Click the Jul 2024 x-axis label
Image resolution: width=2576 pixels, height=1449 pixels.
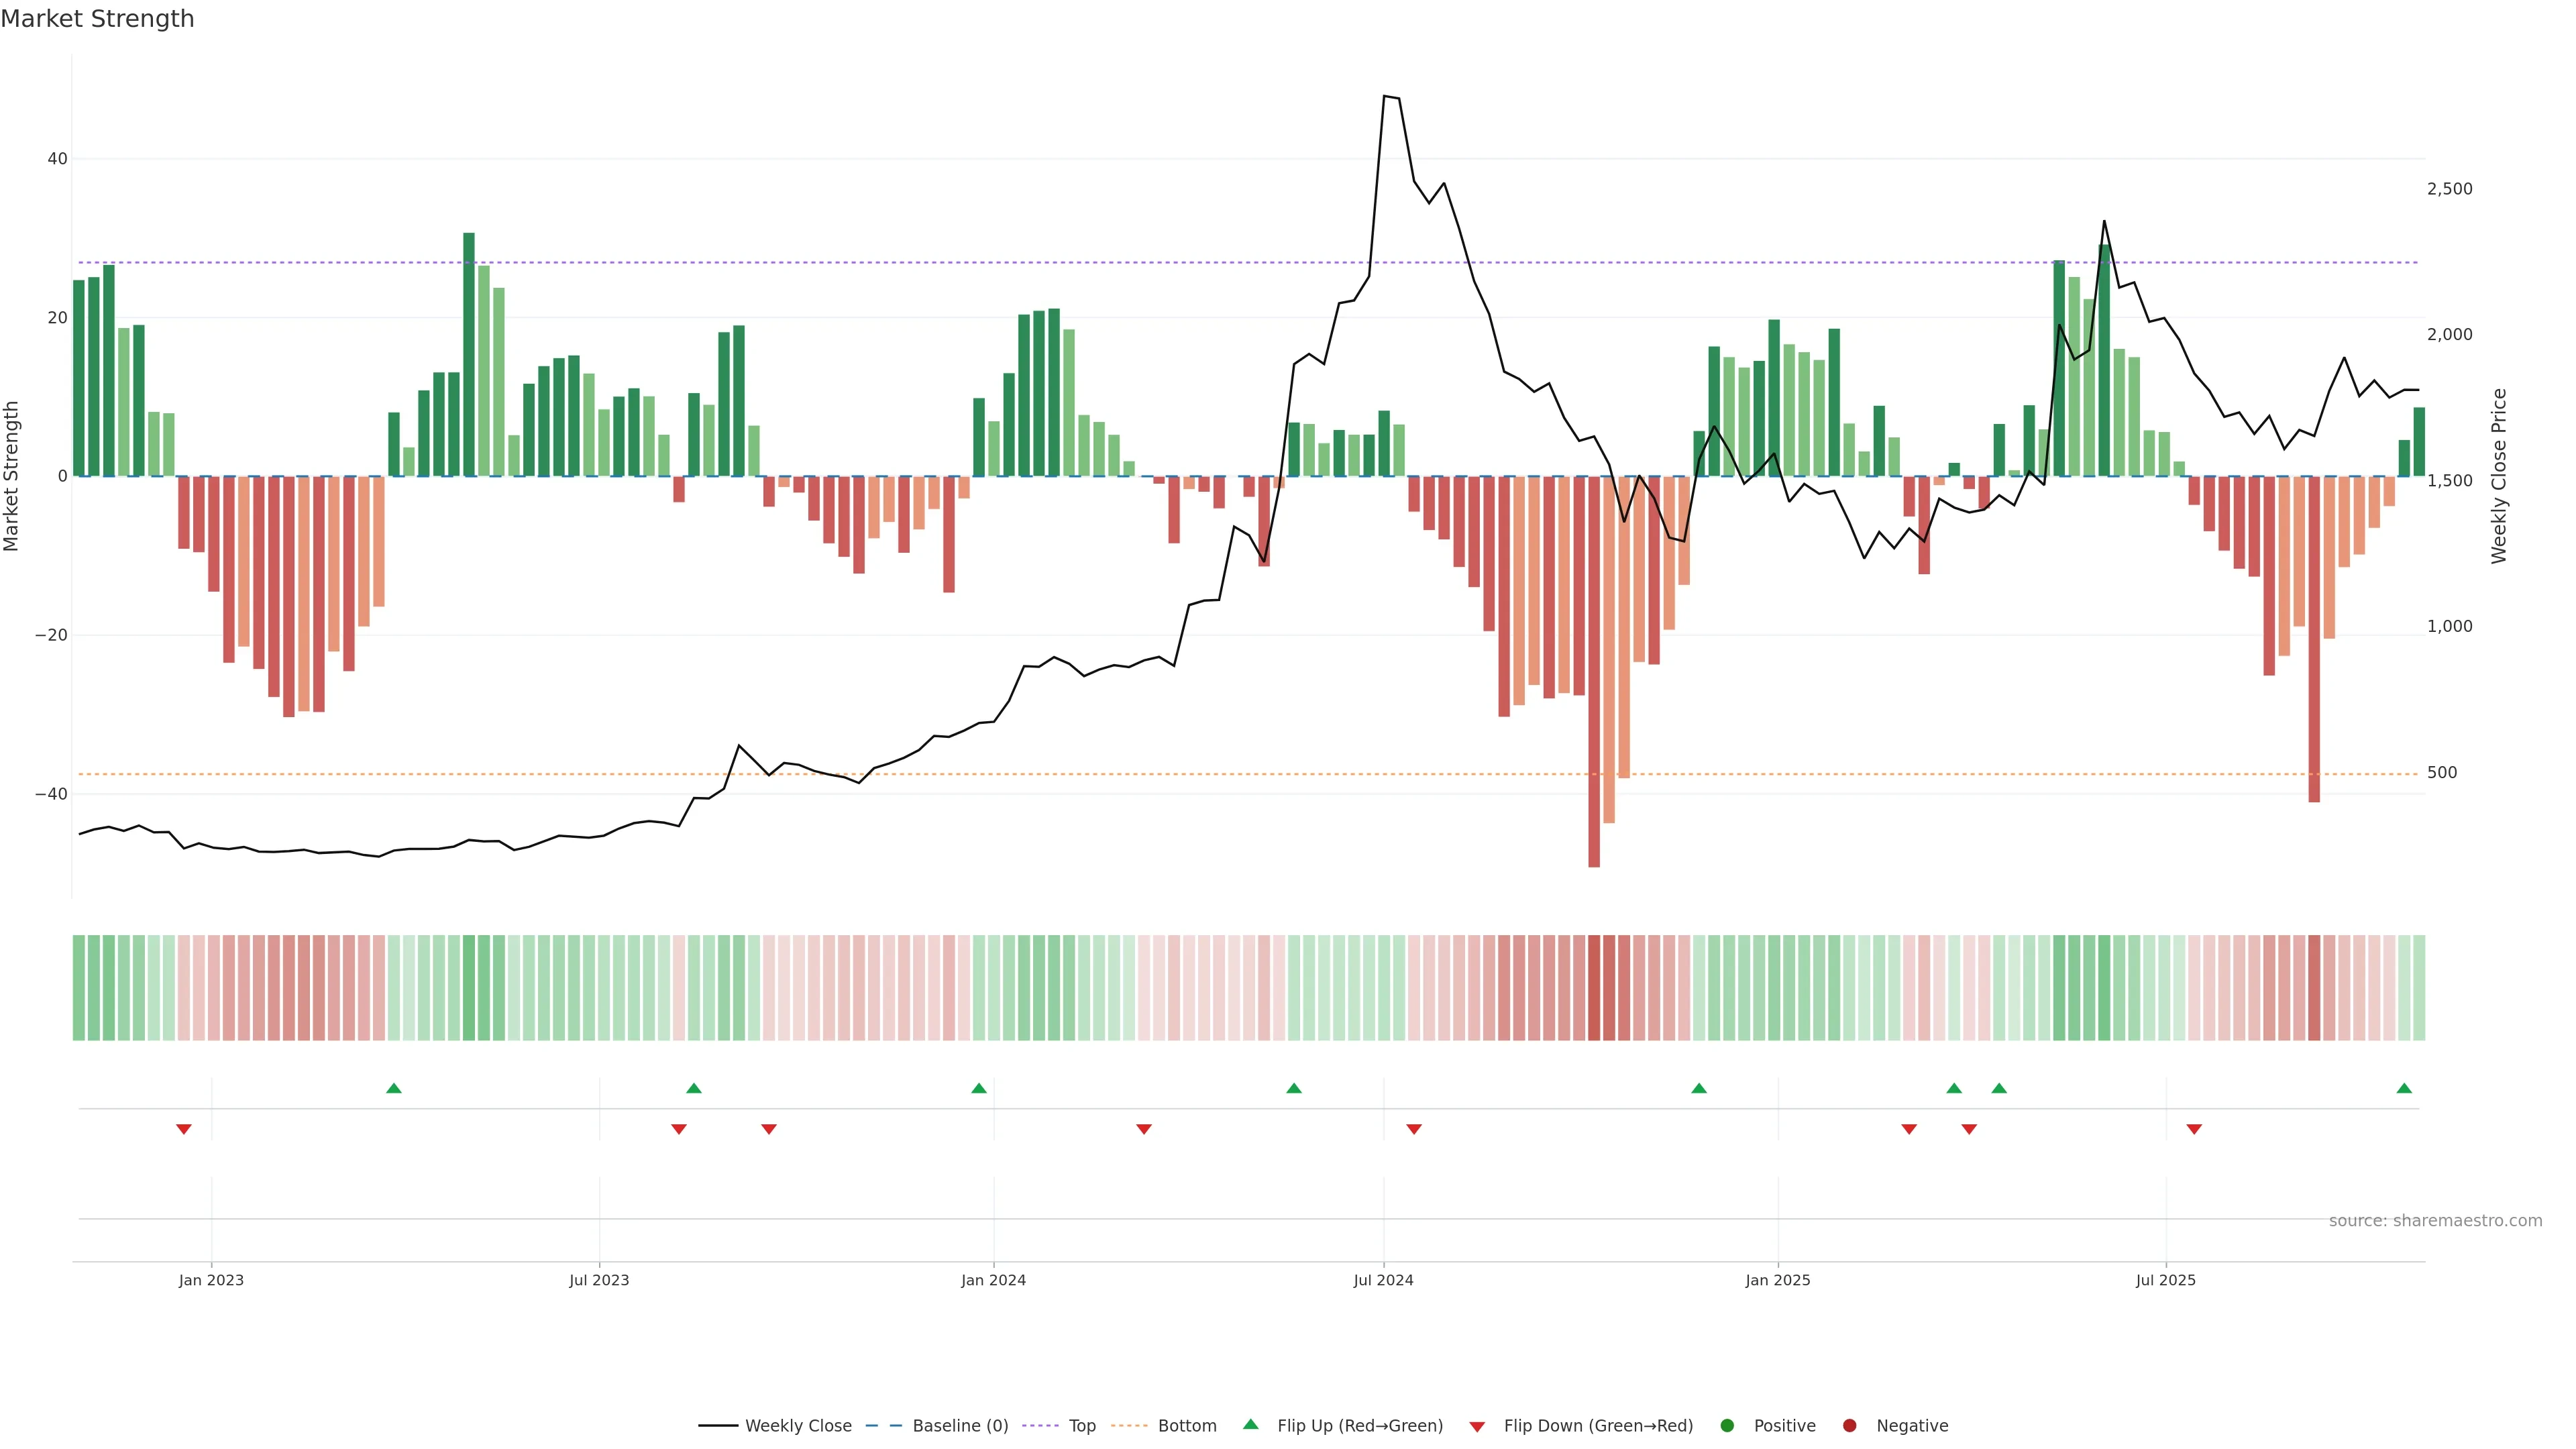click(1383, 1280)
